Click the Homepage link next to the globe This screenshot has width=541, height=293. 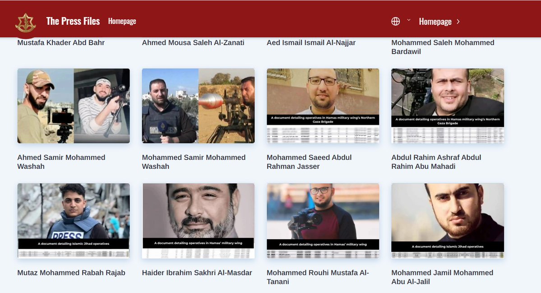pyautogui.click(x=435, y=22)
